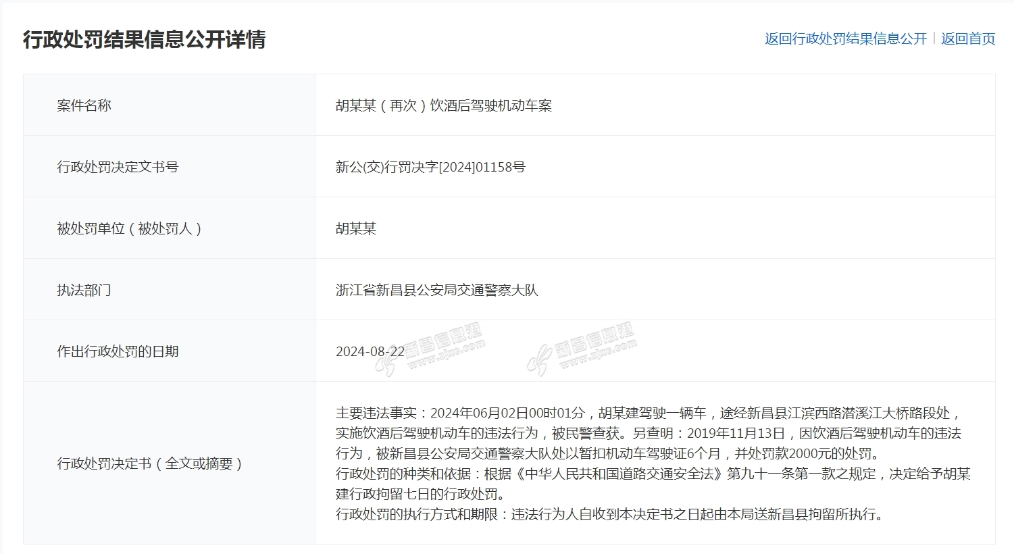Click document number 新公(交)行罚决字[2024]01158号
Screen dimensions: 1014x554
[430, 167]
